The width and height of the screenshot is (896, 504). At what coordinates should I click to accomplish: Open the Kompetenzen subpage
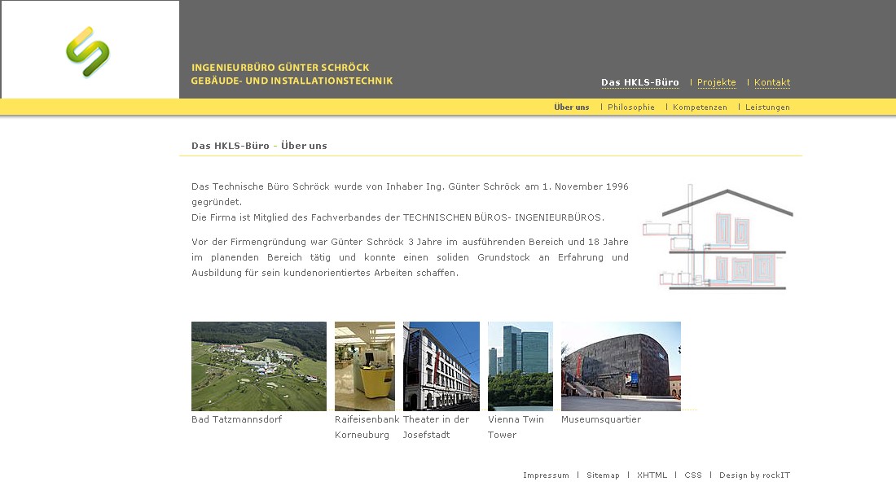[699, 107]
